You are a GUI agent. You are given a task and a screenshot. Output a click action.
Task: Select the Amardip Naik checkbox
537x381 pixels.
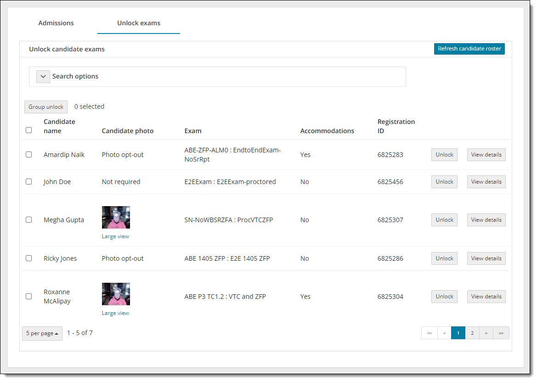coord(29,155)
